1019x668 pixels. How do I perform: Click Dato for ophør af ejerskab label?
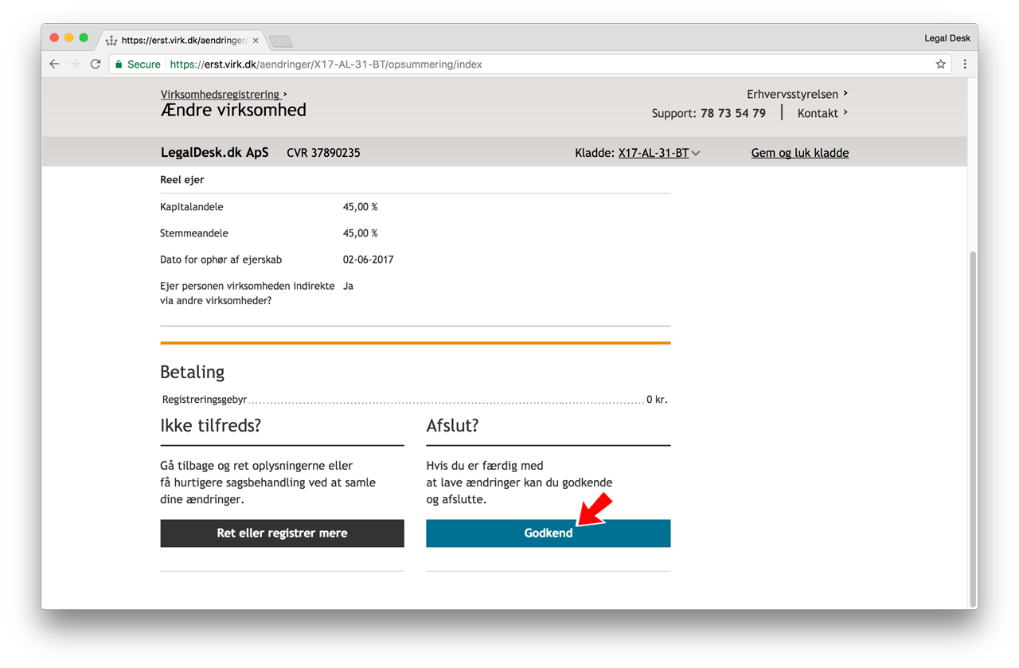pyautogui.click(x=221, y=260)
